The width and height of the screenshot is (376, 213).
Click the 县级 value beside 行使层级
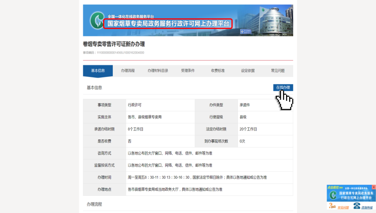(x=243, y=117)
